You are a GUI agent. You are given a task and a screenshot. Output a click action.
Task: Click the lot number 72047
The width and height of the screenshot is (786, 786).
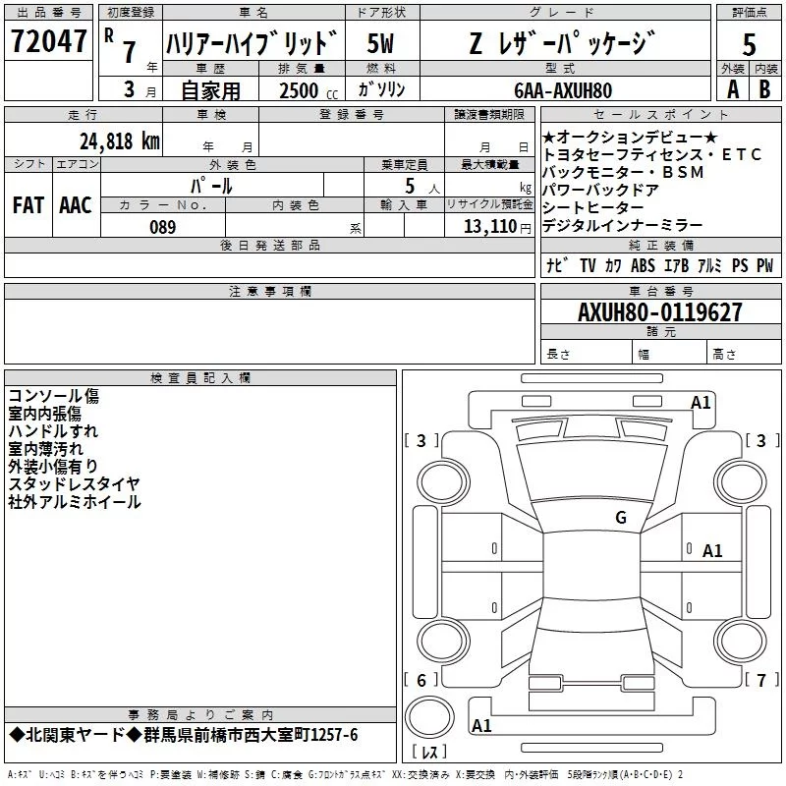(48, 40)
